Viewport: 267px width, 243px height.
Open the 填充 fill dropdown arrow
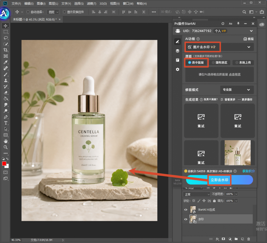236,201
